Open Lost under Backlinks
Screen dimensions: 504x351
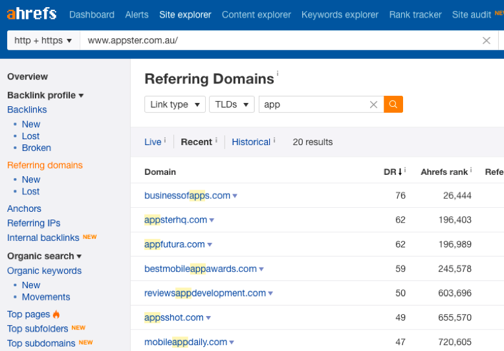click(30, 136)
